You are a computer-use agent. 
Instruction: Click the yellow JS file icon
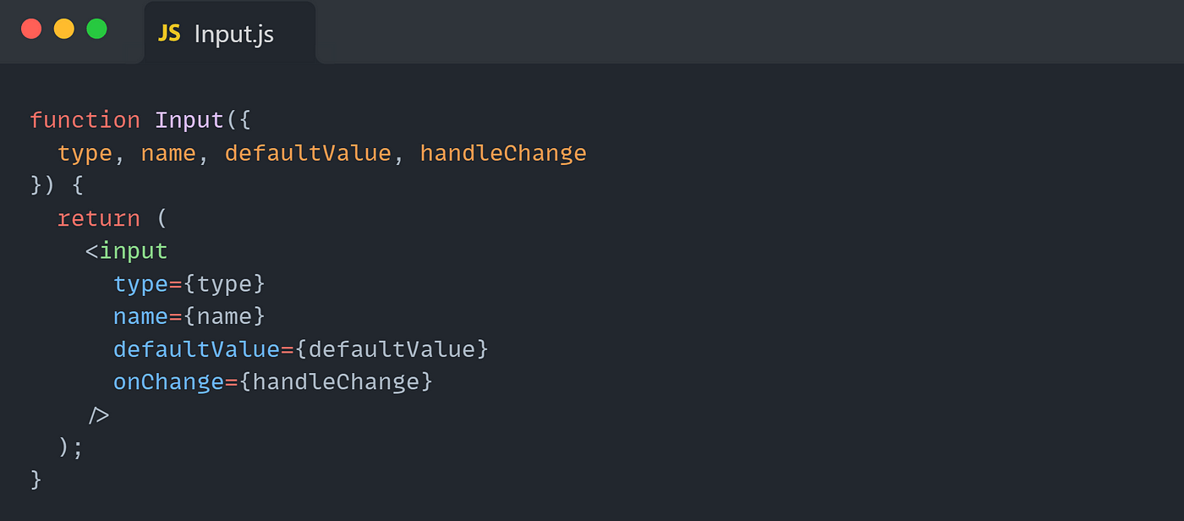pos(170,33)
